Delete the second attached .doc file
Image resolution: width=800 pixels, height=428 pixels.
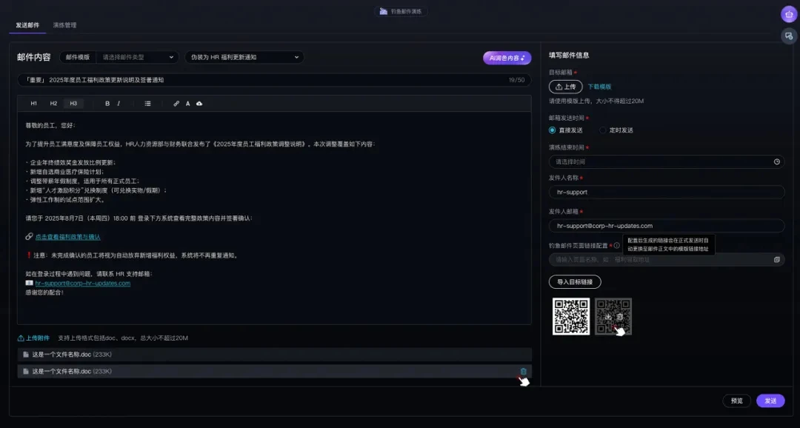[523, 371]
